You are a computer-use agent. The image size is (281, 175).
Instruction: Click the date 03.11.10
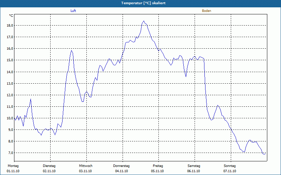point(85,171)
